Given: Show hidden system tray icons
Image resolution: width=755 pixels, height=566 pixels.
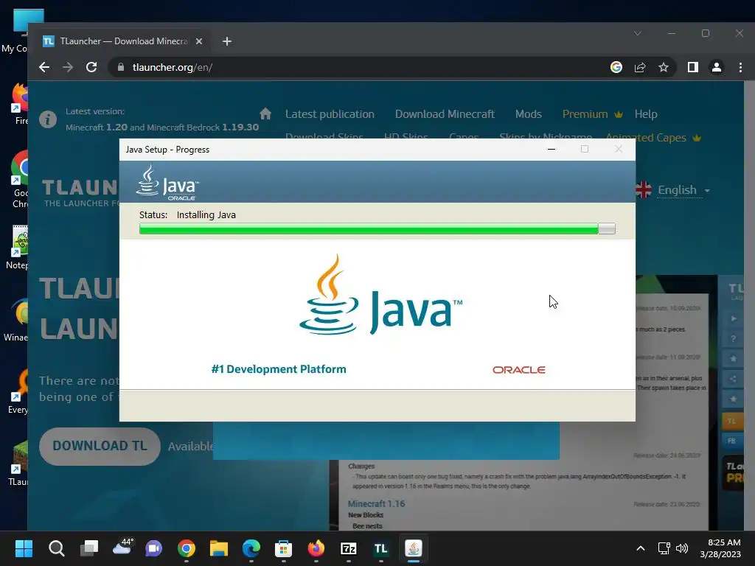Looking at the screenshot, I should tap(641, 548).
